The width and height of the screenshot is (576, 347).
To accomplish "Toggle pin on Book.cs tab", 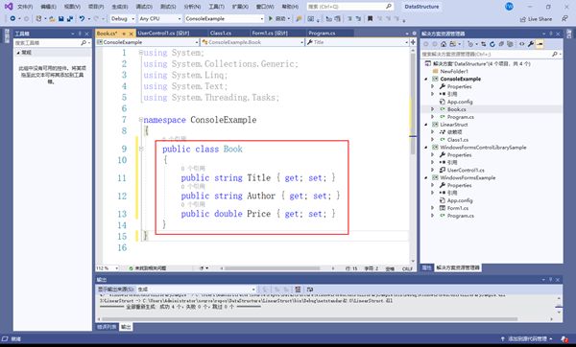I will click(124, 34).
